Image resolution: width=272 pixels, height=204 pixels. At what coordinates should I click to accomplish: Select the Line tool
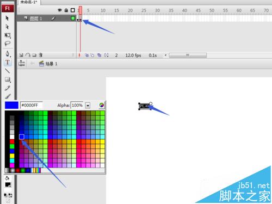(x=8, y=71)
